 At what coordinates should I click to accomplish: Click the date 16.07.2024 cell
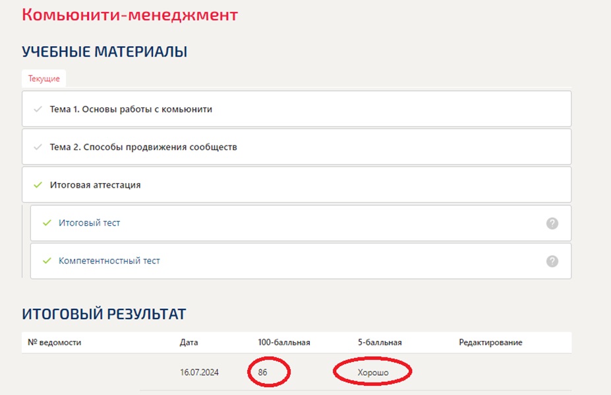point(199,373)
